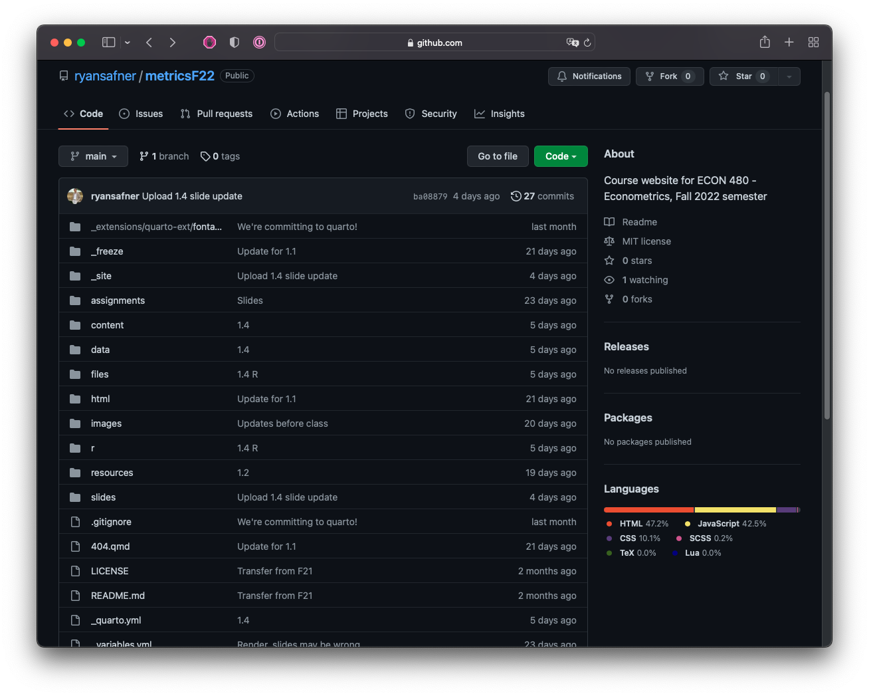Open the green Code dropdown

pos(560,156)
